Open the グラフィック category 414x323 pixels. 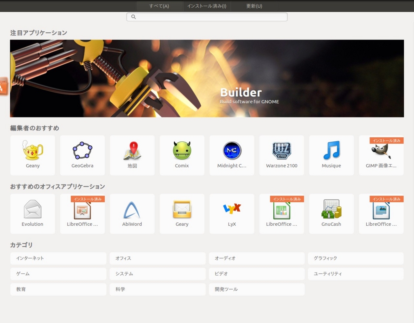point(356,258)
